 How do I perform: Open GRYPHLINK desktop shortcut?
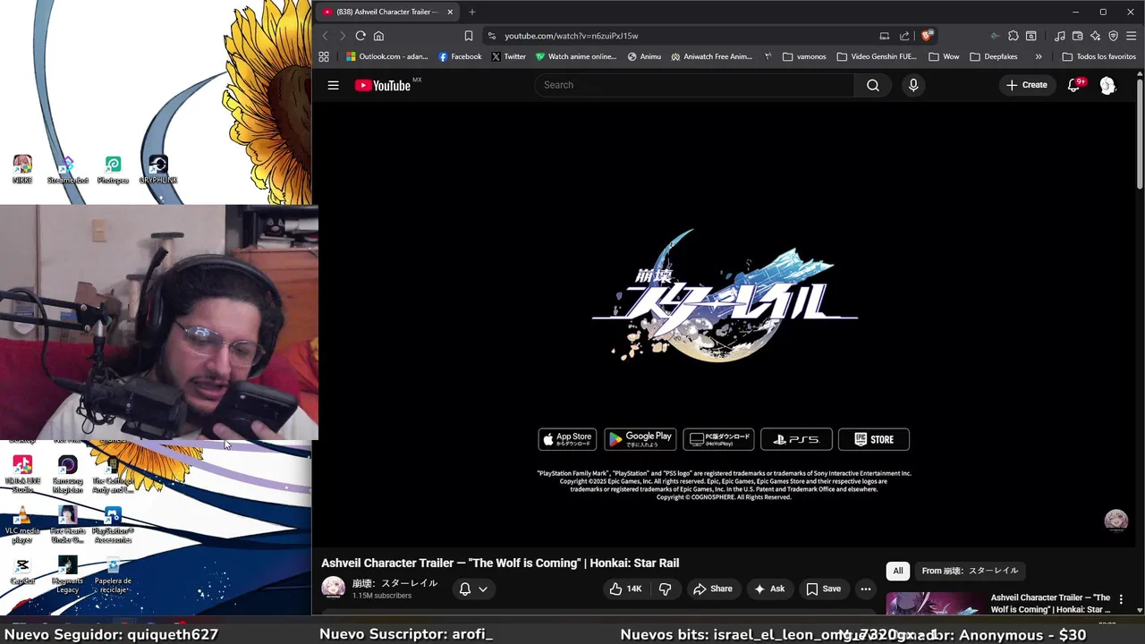[x=158, y=169]
